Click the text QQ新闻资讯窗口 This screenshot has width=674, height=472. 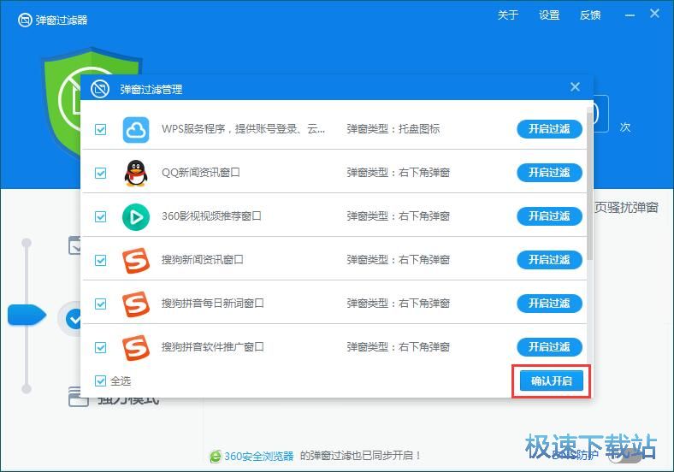(201, 173)
